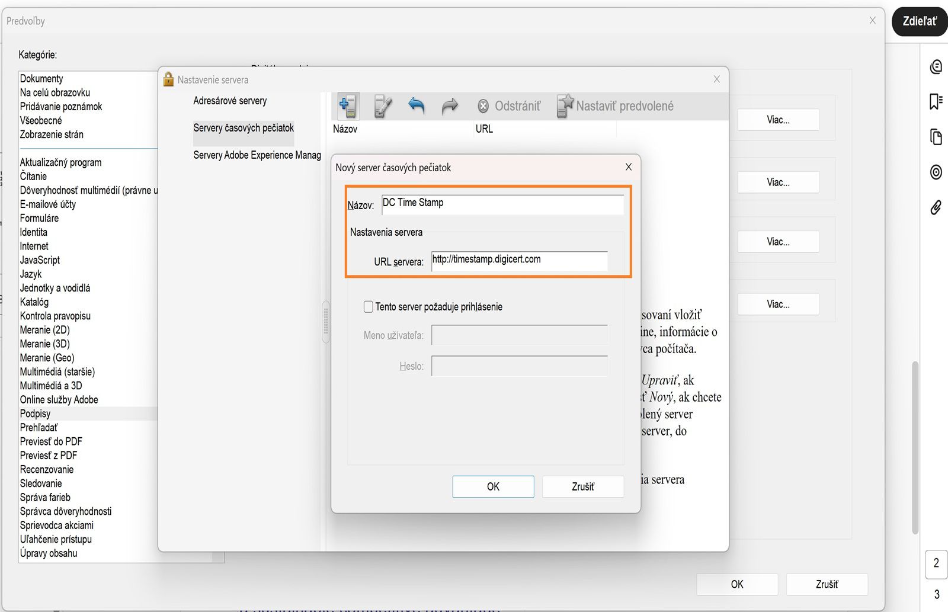Select Internet category
The height and width of the screenshot is (612, 948).
click(x=34, y=246)
